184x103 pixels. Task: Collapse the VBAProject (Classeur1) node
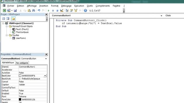pyautogui.click(x=3, y=23)
